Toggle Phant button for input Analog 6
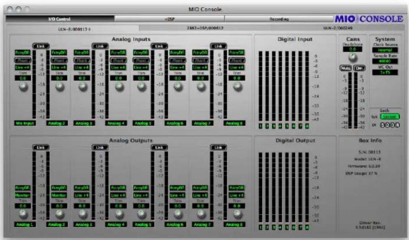This screenshot has height=240, width=409. click(x=178, y=61)
